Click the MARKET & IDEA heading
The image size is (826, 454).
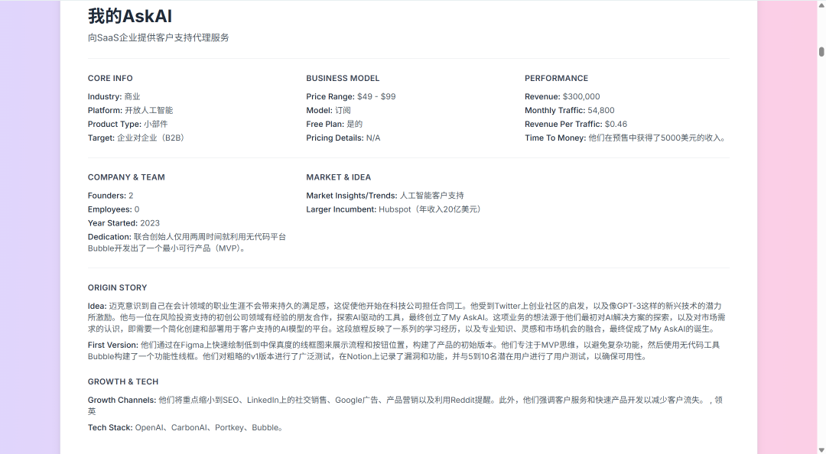(339, 177)
